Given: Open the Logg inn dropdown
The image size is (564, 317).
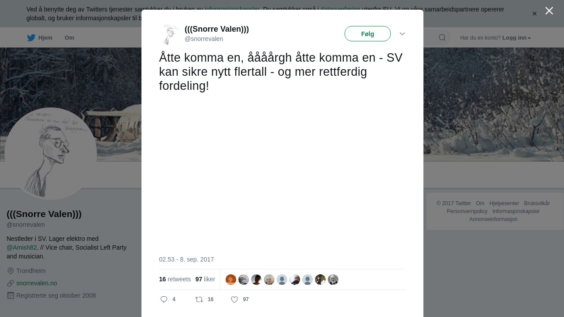Looking at the screenshot, I should point(516,38).
